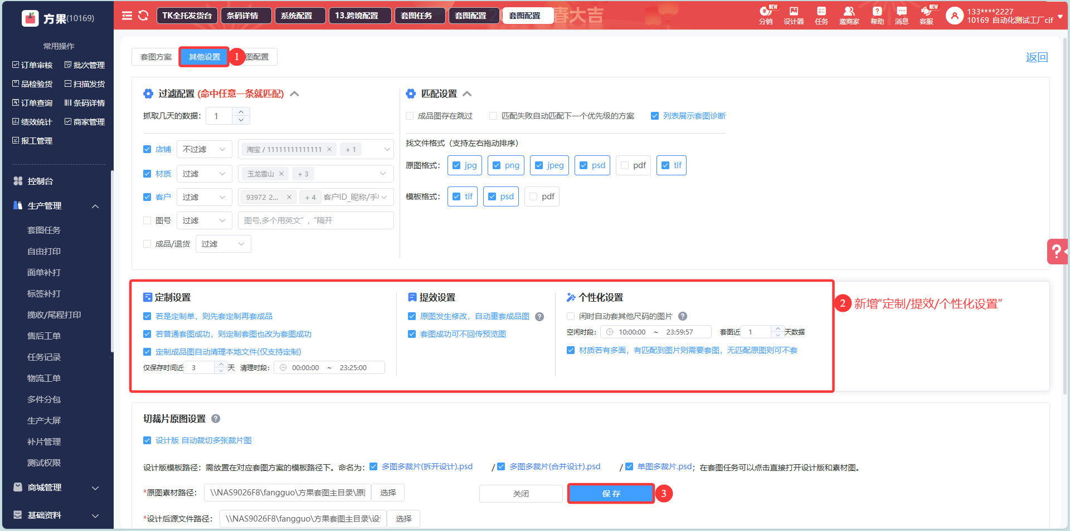This screenshot has width=1070, height=531.
Task: Collapse the 生产管理 sidebar section
Action: point(95,206)
